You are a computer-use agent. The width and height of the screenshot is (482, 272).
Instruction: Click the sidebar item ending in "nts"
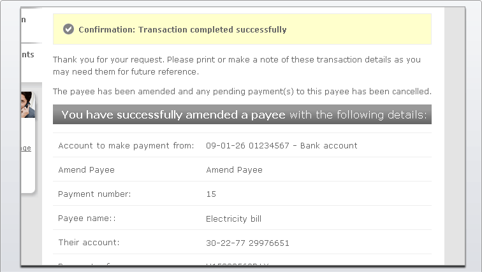pos(27,55)
